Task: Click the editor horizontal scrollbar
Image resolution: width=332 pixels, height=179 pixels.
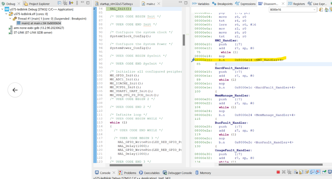Action: (x=126, y=165)
